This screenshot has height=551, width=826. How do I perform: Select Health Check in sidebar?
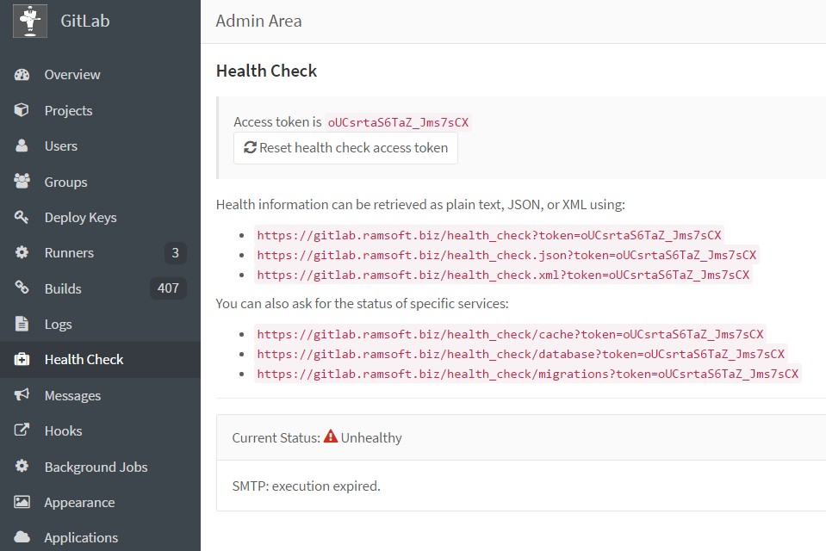coord(84,360)
